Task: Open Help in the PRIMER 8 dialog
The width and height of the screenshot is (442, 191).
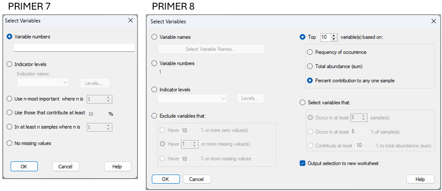Action: [420, 179]
